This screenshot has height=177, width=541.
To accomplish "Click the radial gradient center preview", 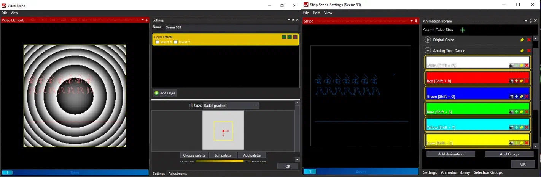I will (x=223, y=131).
